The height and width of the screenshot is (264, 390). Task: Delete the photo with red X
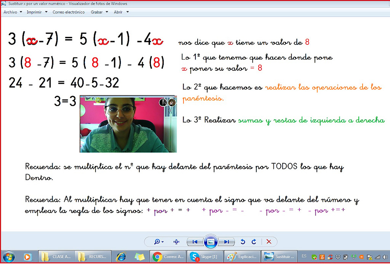269,242
